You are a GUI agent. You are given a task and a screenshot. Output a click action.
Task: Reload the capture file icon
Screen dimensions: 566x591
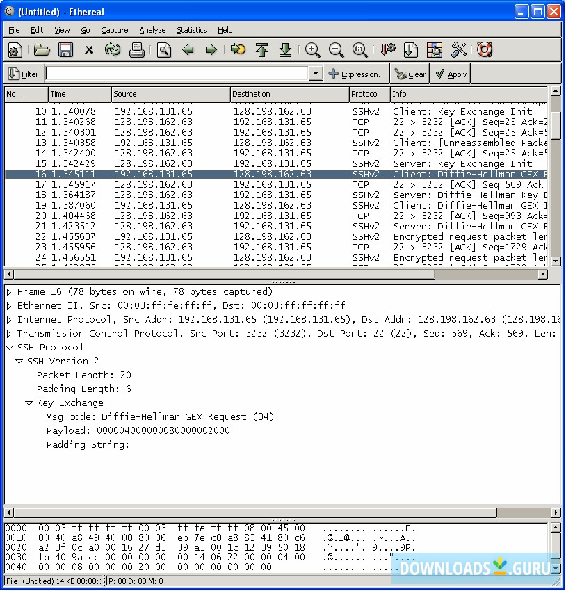pos(112,50)
